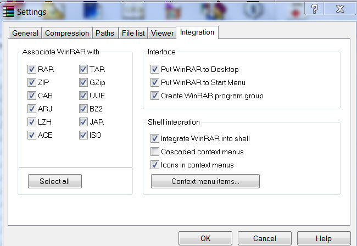Toggle the GZip checkbox
This screenshot has width=357, height=246.
click(83, 82)
